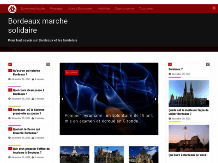Open the Bordeaux ? article in right sidebar

tap(176, 69)
